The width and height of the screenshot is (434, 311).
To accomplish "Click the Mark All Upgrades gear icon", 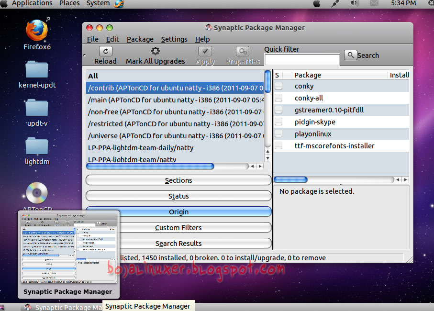I will click(x=156, y=51).
